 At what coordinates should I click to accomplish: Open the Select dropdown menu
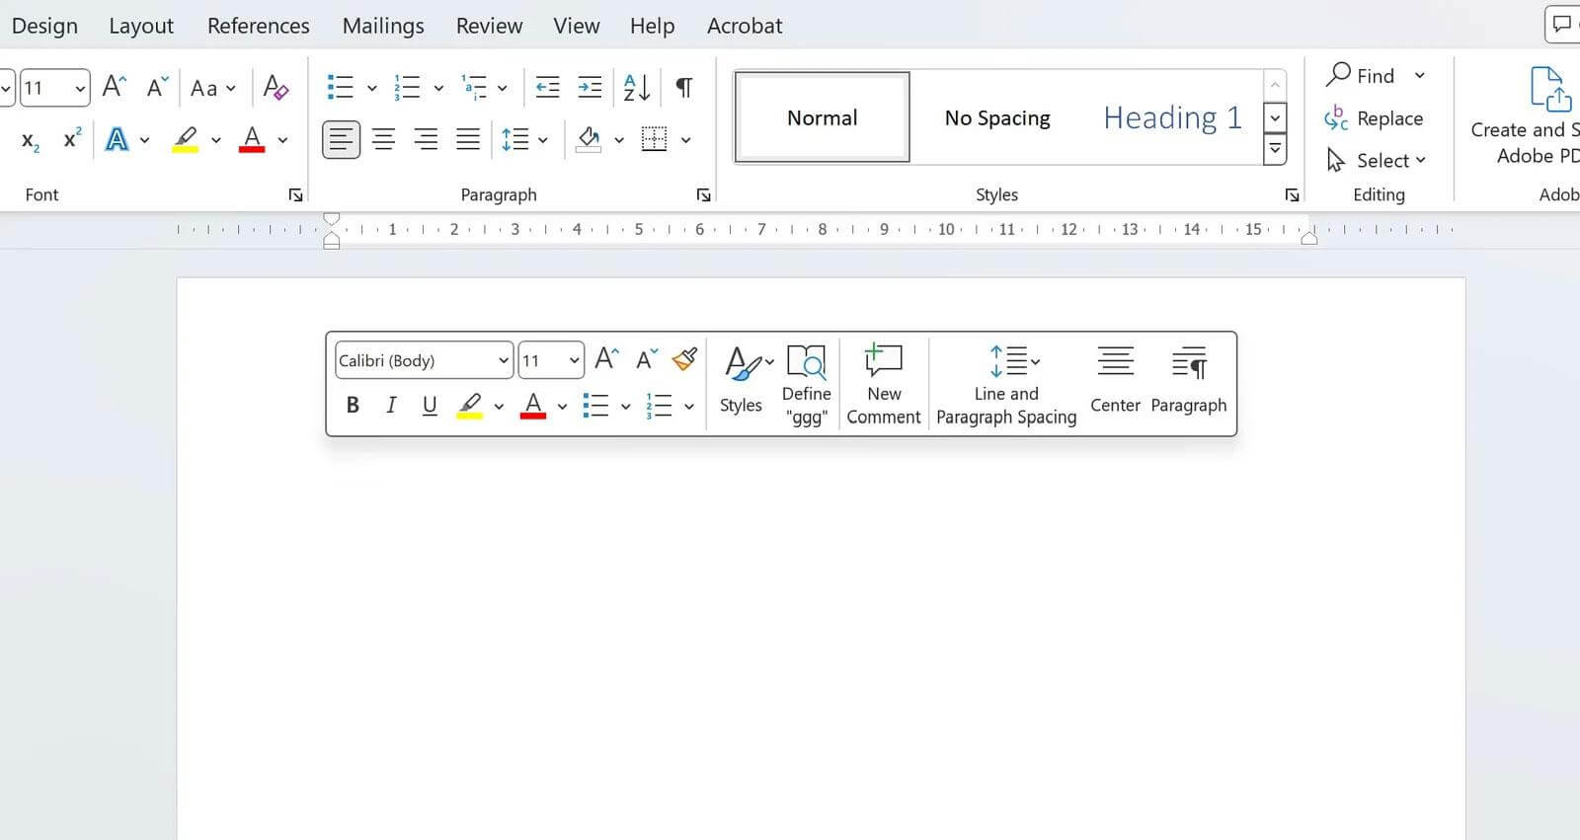coord(1377,160)
